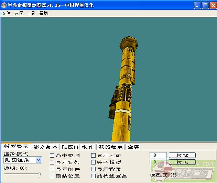Expand the 渲染模式 dropdown
Viewport: 217px width, 183px height.
click(x=39, y=160)
